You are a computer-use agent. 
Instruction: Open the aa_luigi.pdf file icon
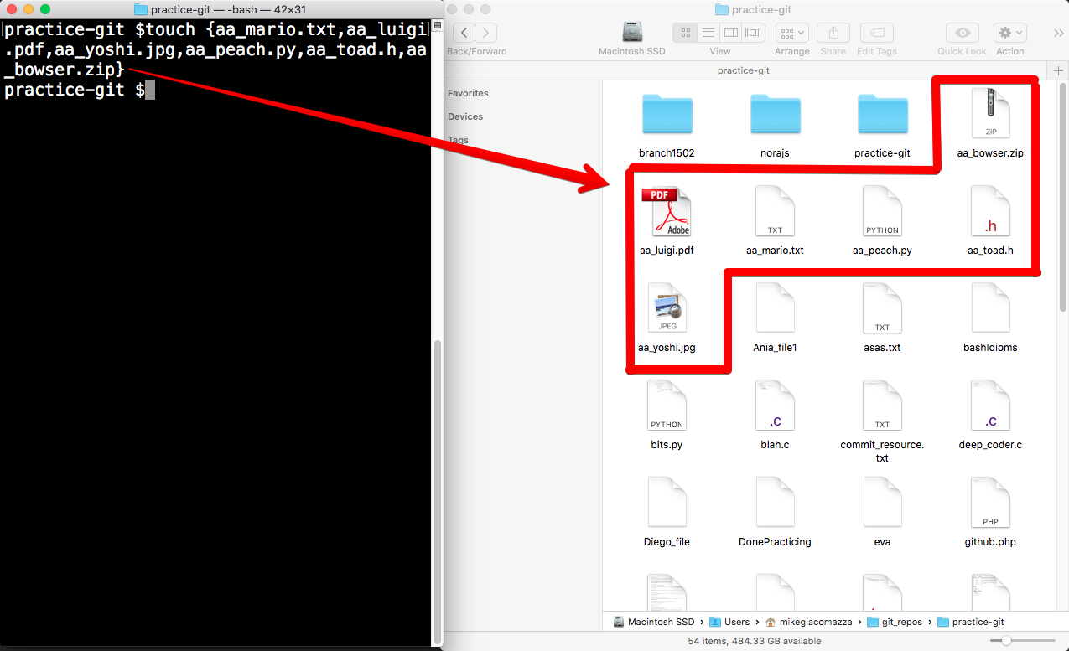click(x=667, y=212)
